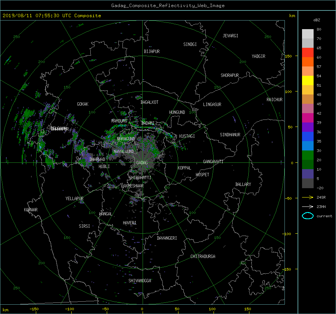Select the green 20 dBZ legend swatch

pyautogui.click(x=308, y=155)
